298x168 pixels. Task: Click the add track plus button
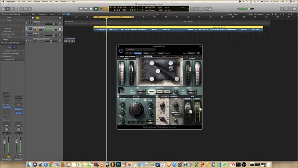[x=28, y=18]
